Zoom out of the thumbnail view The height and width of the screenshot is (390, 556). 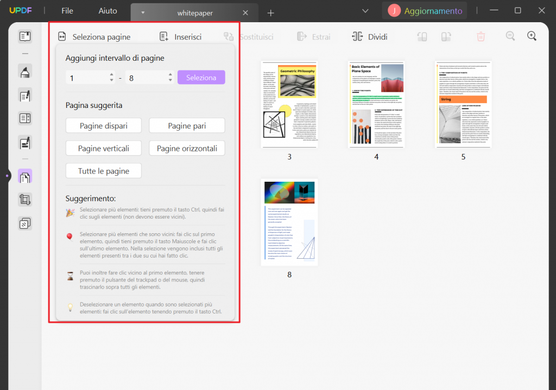[510, 36]
